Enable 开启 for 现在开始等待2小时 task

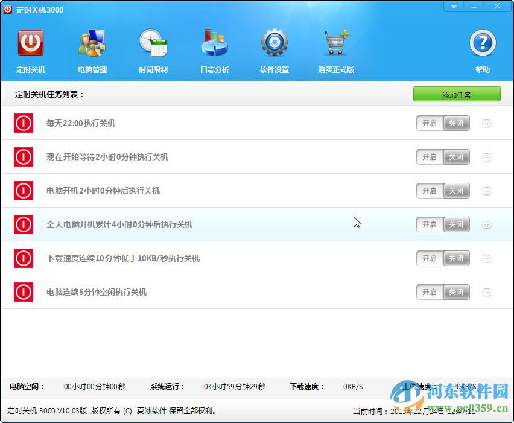tap(430, 157)
